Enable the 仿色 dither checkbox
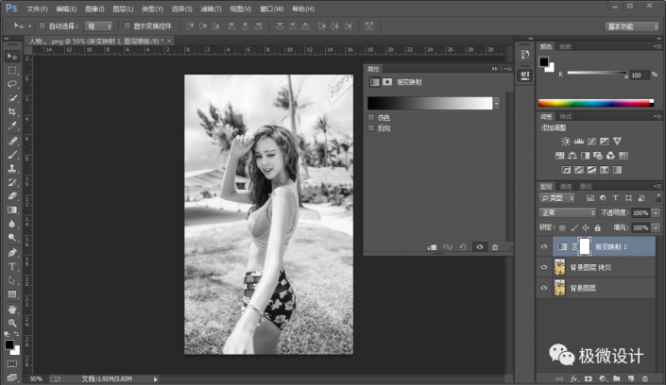Viewport: 666px width, 385px height. pos(371,118)
